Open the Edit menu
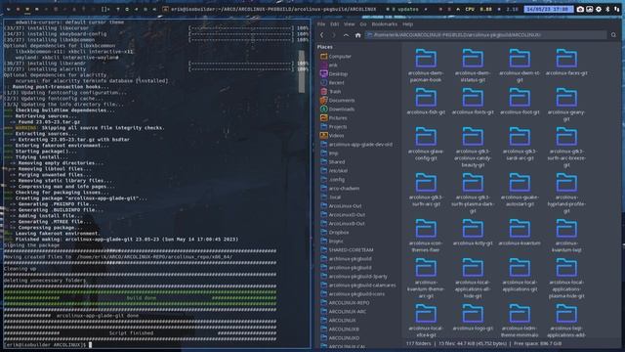The width and height of the screenshot is (625, 352). click(x=334, y=24)
